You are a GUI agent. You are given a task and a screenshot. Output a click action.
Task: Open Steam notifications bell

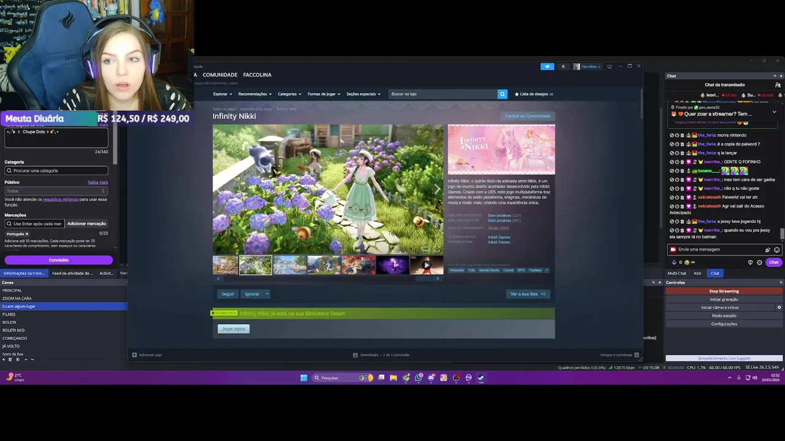click(x=563, y=66)
